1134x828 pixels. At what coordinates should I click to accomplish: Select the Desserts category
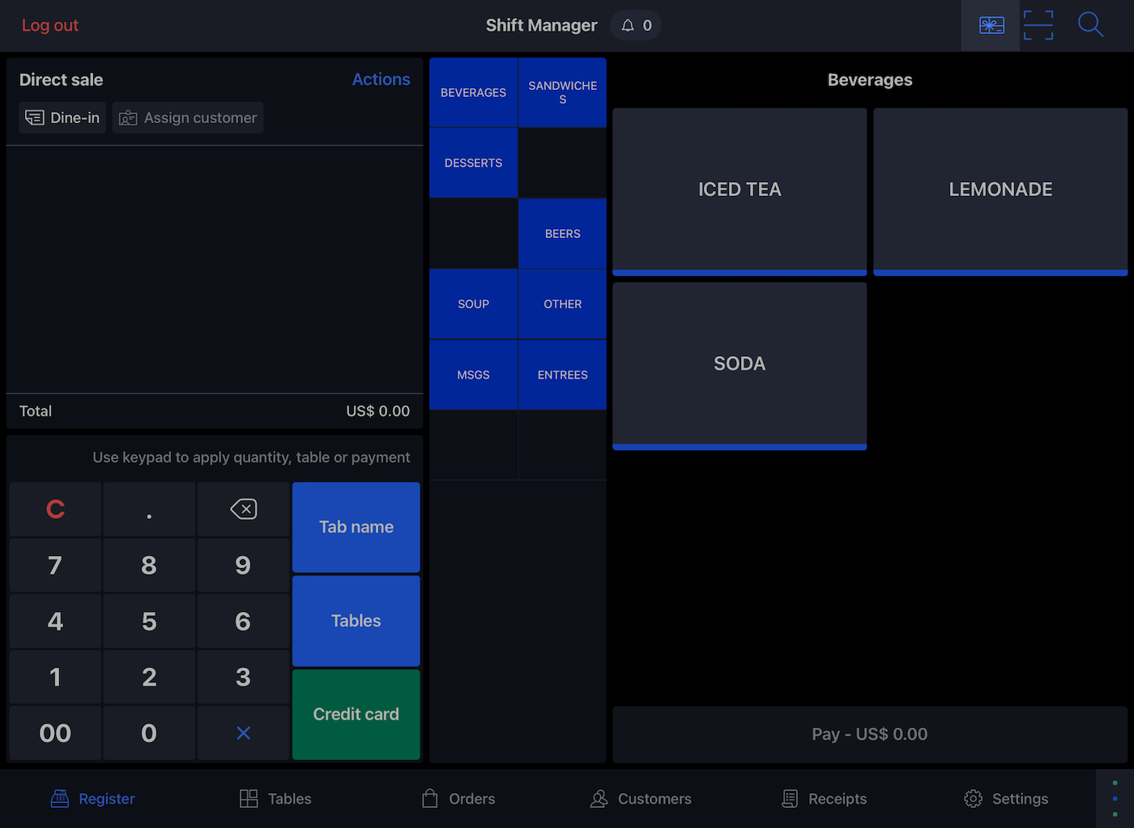click(x=473, y=163)
